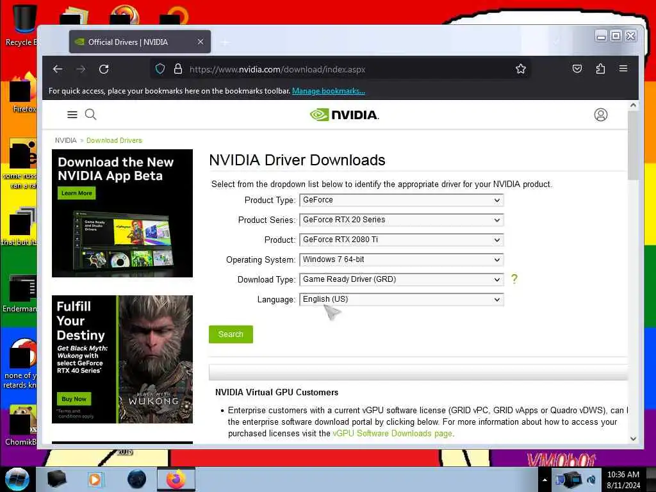Click the page scrollbar down arrow
Image resolution: width=656 pixels, height=492 pixels.
point(633,438)
